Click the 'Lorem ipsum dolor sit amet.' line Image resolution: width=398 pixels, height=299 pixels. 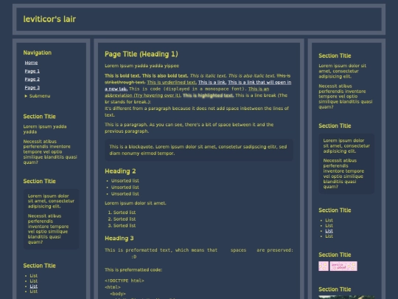point(136,203)
